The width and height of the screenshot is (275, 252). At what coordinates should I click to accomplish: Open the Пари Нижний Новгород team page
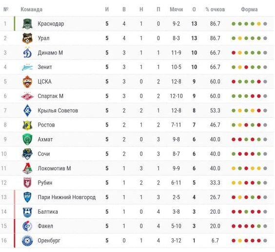click(67, 198)
